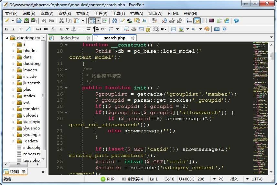Click the Internet Explorer preview icon

click(227, 21)
